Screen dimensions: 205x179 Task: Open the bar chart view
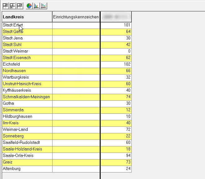(x=36, y=6)
